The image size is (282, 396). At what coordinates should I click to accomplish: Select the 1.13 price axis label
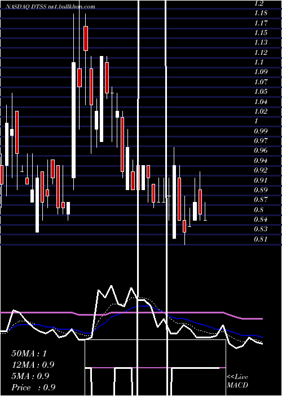click(x=261, y=42)
